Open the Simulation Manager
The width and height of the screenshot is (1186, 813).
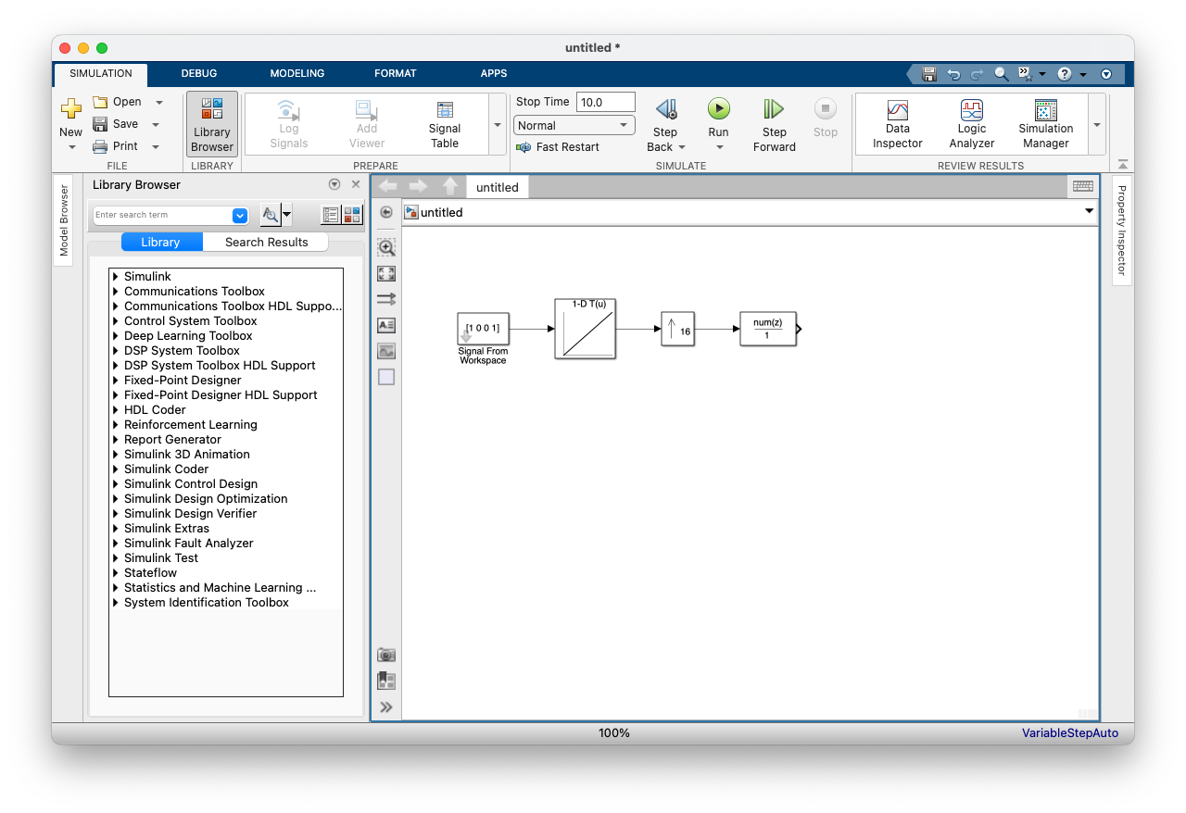(1046, 123)
